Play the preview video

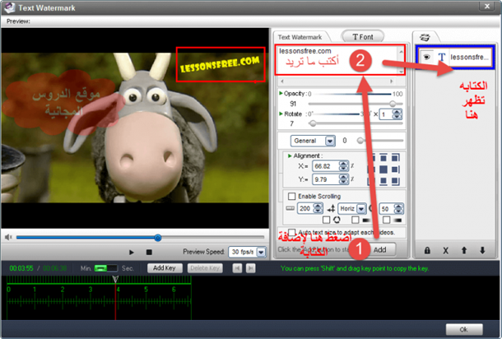click(132, 253)
